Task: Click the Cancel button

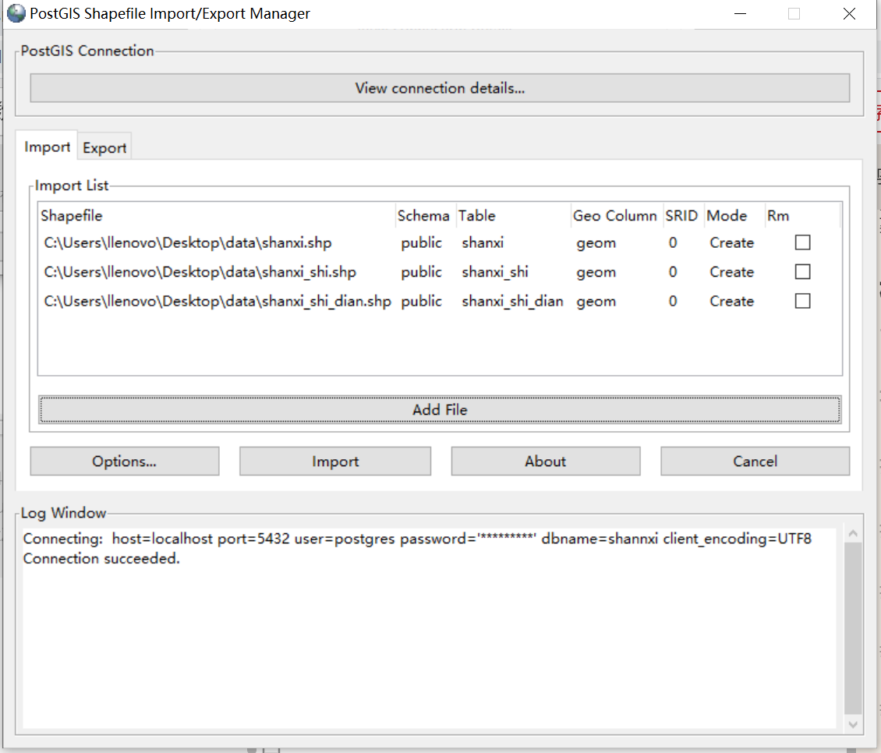Action: (755, 461)
